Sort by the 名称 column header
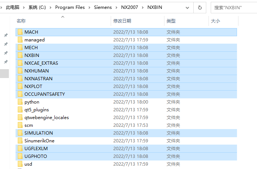Screen dimensions: 257x169 (x=21, y=21)
